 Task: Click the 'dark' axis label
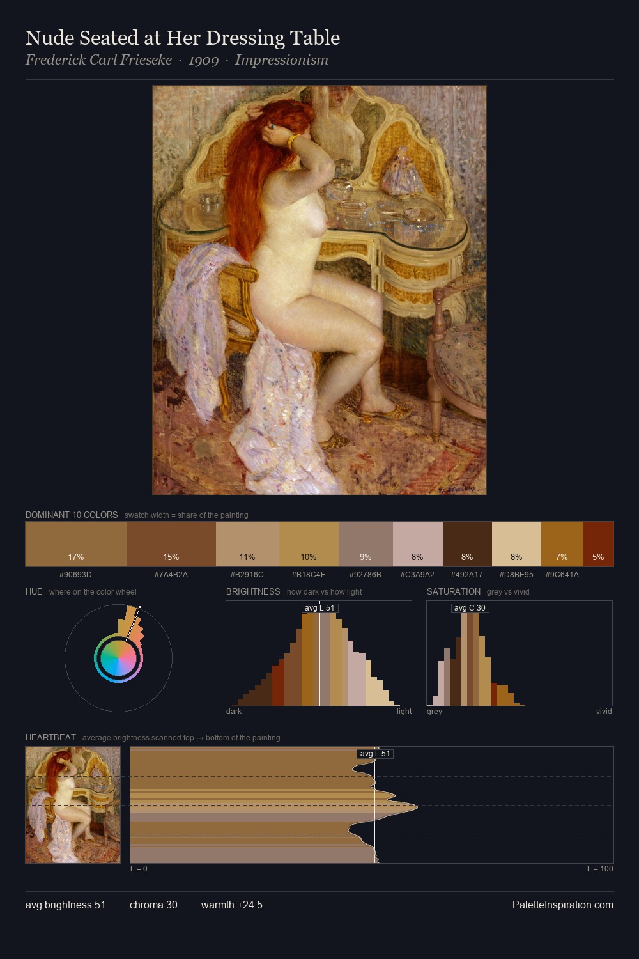coord(234,712)
